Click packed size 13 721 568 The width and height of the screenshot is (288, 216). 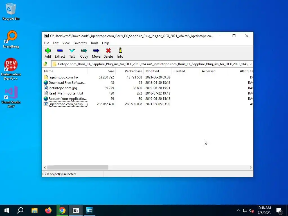pos(134,77)
